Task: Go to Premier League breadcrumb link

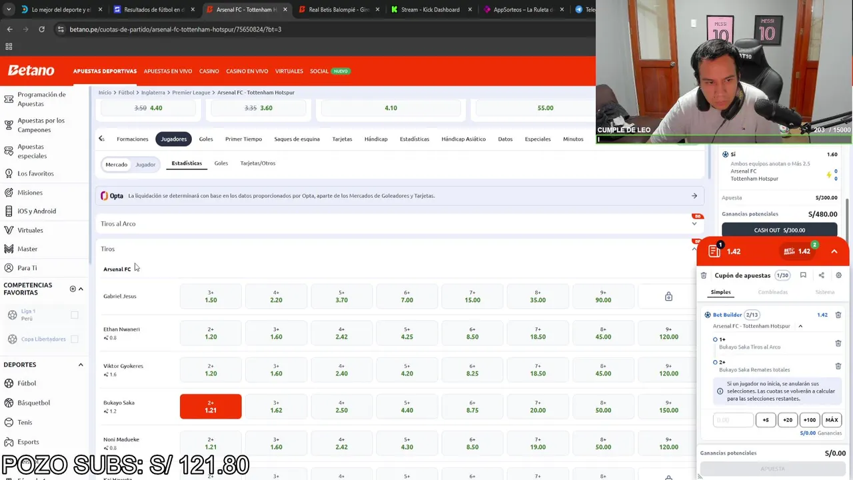Action: point(192,93)
